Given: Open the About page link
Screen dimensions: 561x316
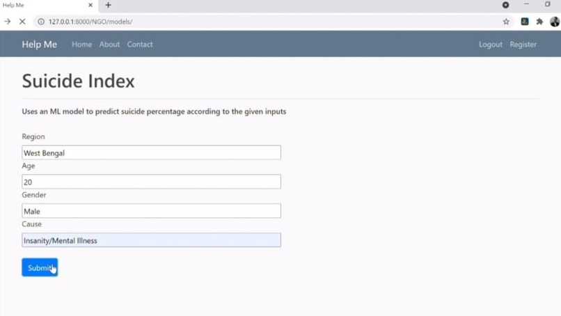Looking at the screenshot, I should pos(109,45).
